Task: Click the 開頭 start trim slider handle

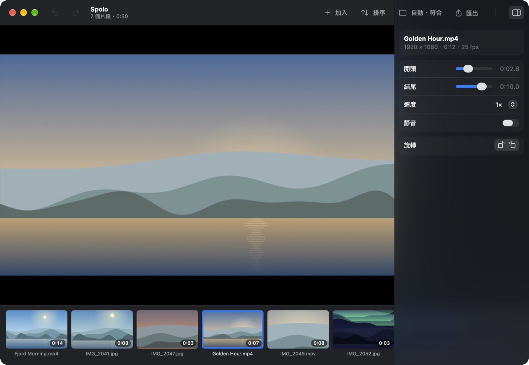Action: [x=468, y=69]
